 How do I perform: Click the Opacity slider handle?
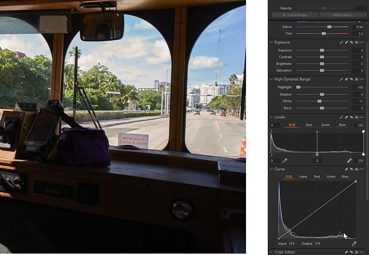pyautogui.click(x=324, y=8)
